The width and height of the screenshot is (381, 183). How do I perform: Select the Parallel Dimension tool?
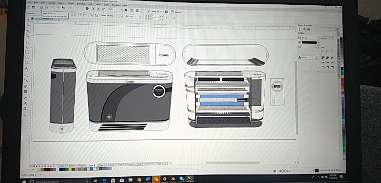(x=26, y=75)
